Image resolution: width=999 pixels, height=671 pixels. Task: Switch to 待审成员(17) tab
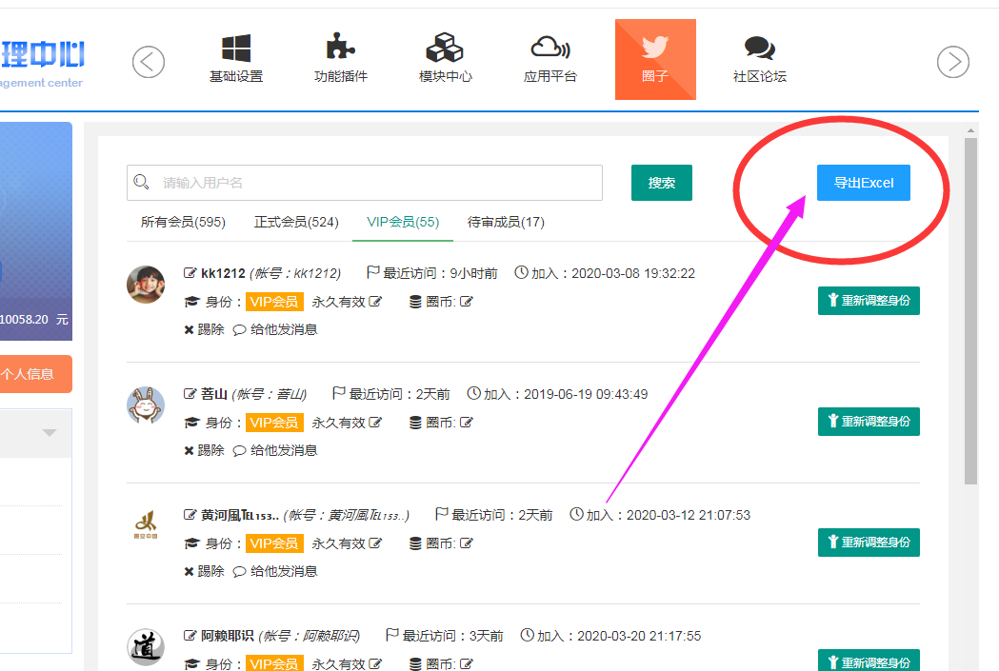[x=506, y=223]
